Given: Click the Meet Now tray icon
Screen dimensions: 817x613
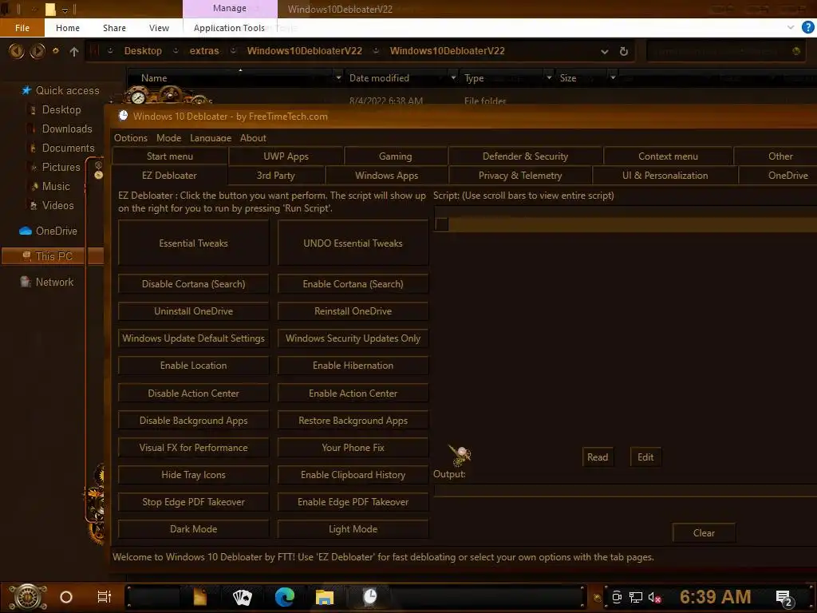Looking at the screenshot, I should click(617, 597).
